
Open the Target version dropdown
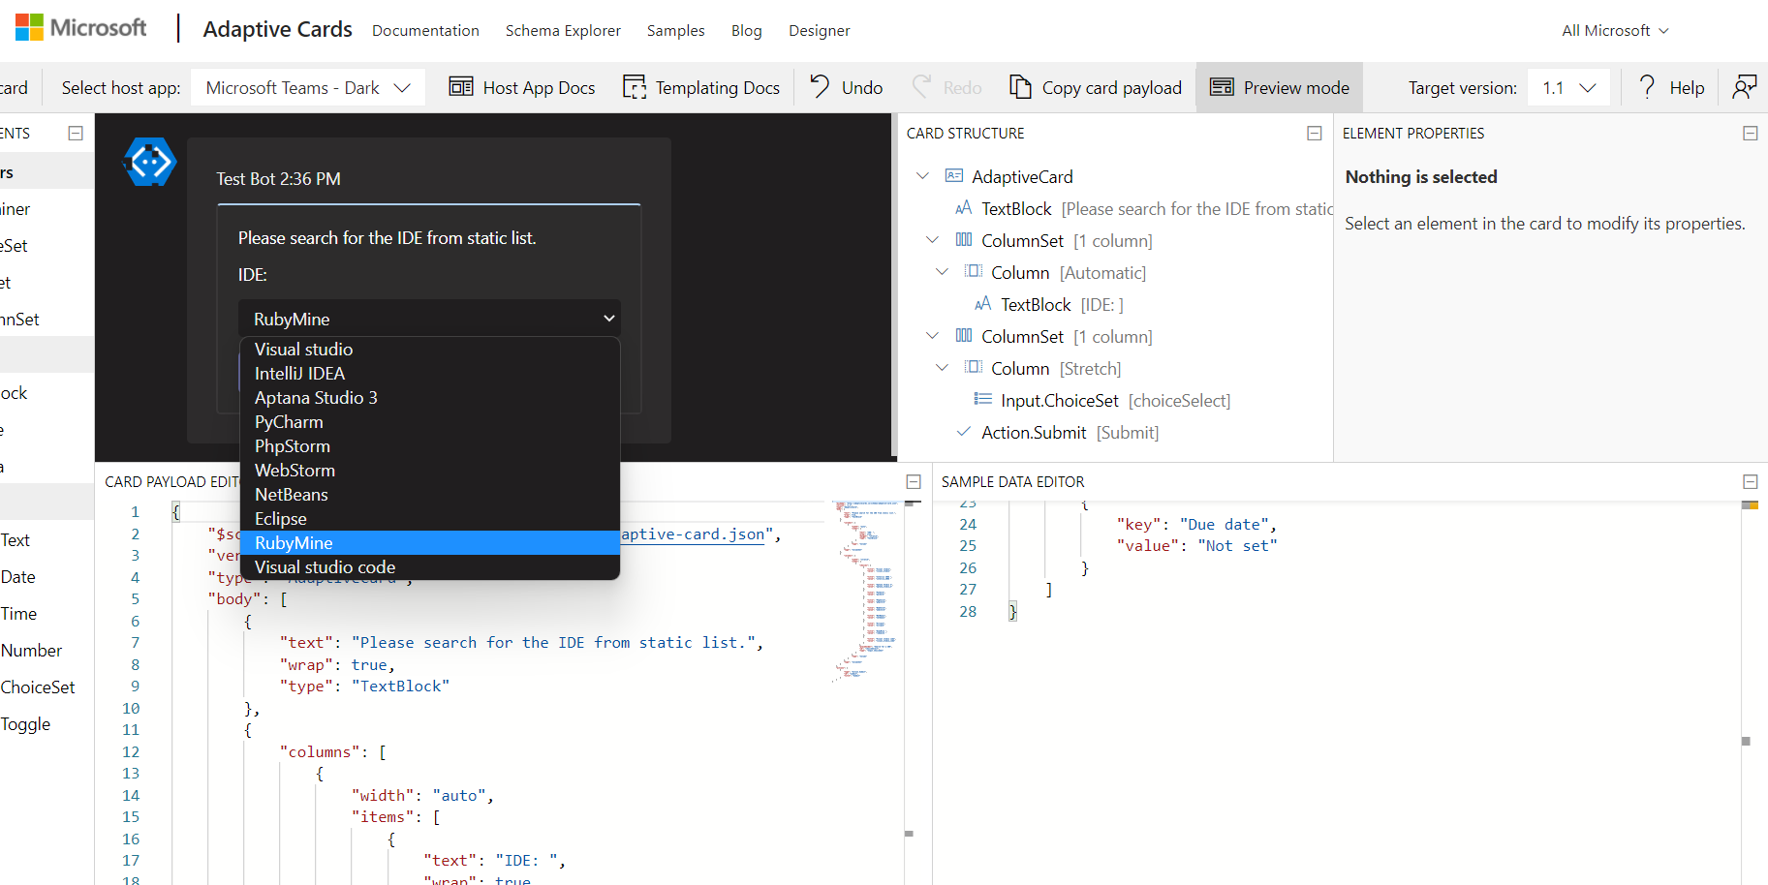[x=1568, y=87]
